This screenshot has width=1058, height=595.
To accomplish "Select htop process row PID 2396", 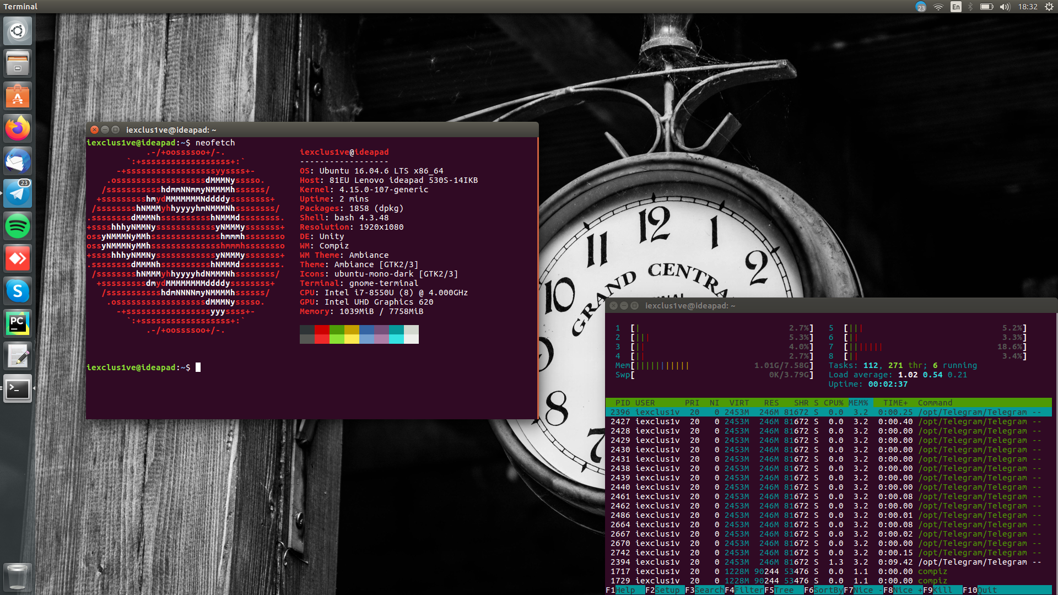I will [x=828, y=412].
